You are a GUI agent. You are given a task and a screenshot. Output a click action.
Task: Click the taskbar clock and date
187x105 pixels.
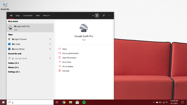(174, 102)
